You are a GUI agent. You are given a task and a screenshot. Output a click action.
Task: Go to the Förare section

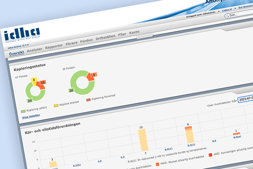pos(72,44)
